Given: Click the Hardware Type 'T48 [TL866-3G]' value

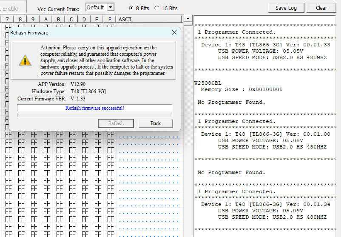Looking at the screenshot, I should click(88, 91).
